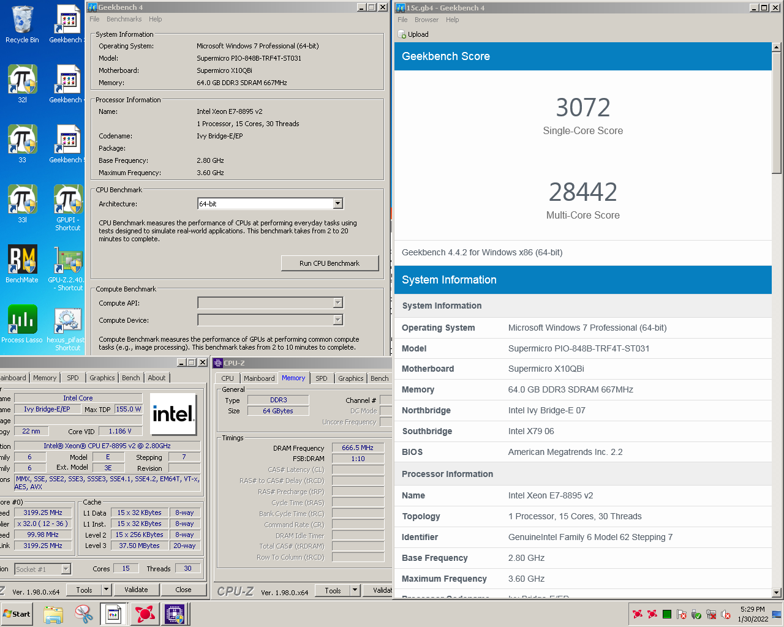Open the SPD tab in left CPU-Z window
Viewport: 784px width, 627px height.
pos(73,378)
